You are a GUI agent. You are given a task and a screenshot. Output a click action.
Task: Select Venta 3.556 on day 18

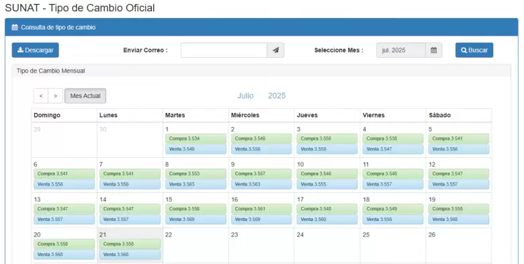click(x=393, y=219)
